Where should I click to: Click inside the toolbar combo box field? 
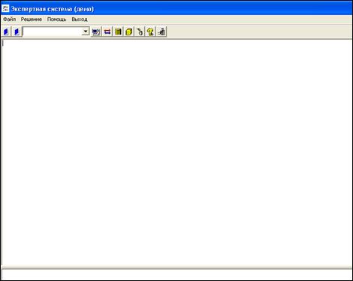pos(53,32)
